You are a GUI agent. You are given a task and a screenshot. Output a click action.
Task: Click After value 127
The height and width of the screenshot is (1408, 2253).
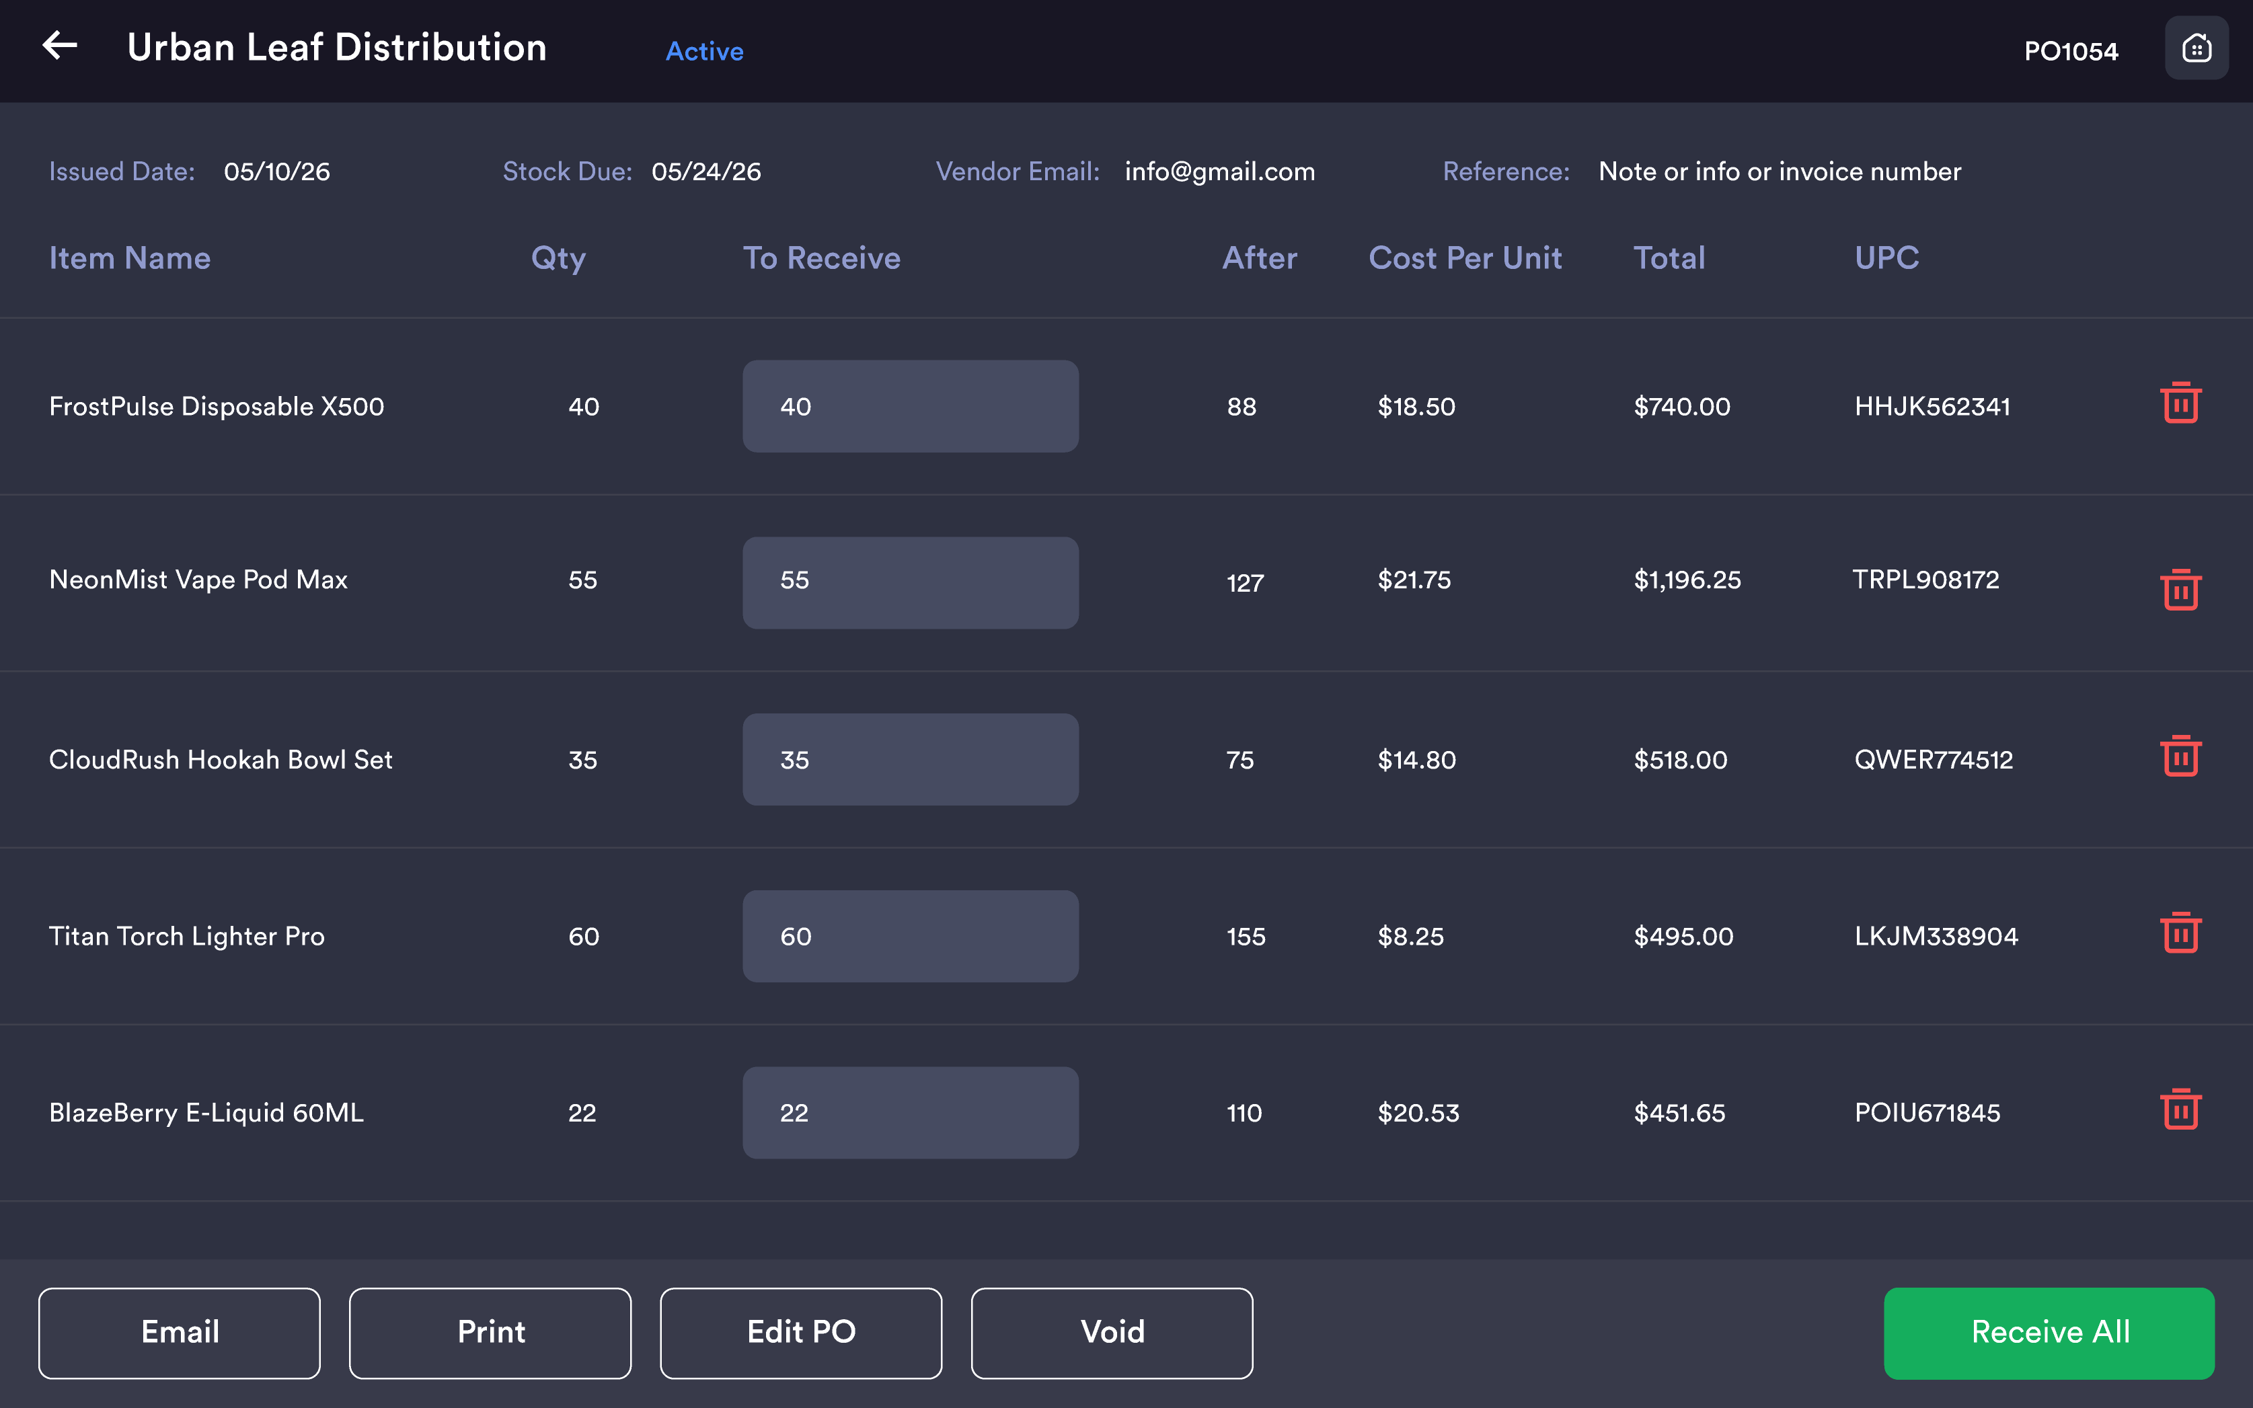point(1246,584)
